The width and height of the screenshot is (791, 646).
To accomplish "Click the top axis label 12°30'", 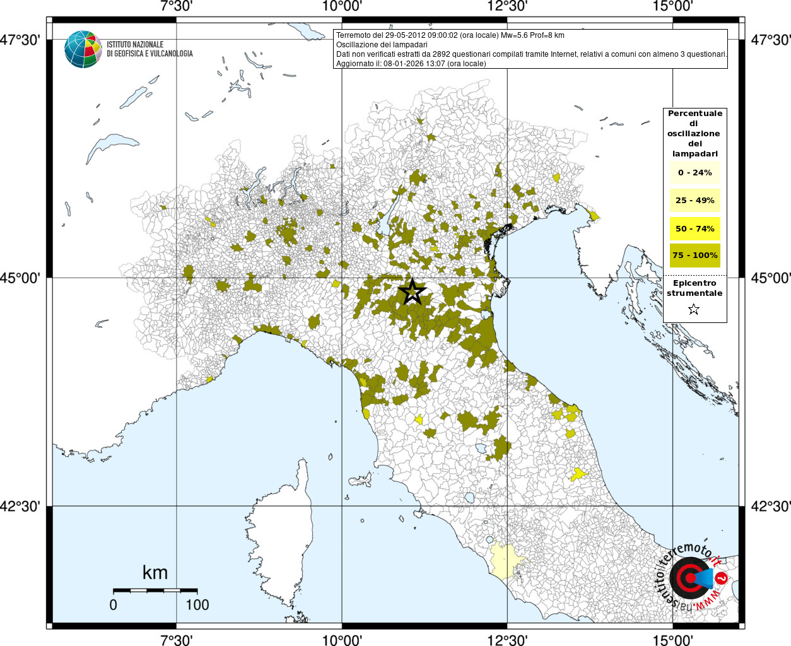I will click(507, 6).
